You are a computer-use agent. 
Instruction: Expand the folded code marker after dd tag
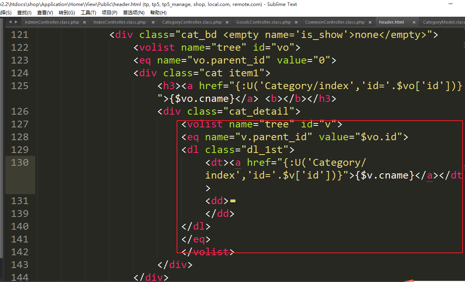pos(232,201)
